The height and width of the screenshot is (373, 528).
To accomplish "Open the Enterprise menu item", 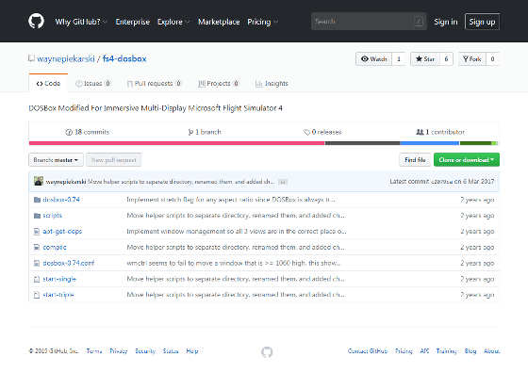I will point(132,22).
